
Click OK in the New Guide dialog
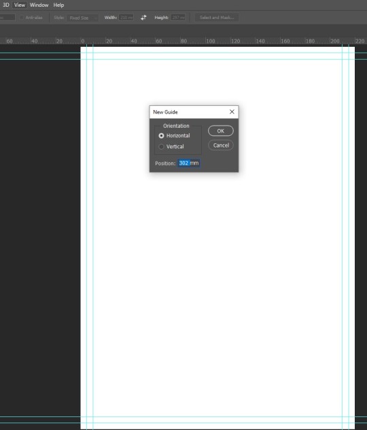click(221, 131)
